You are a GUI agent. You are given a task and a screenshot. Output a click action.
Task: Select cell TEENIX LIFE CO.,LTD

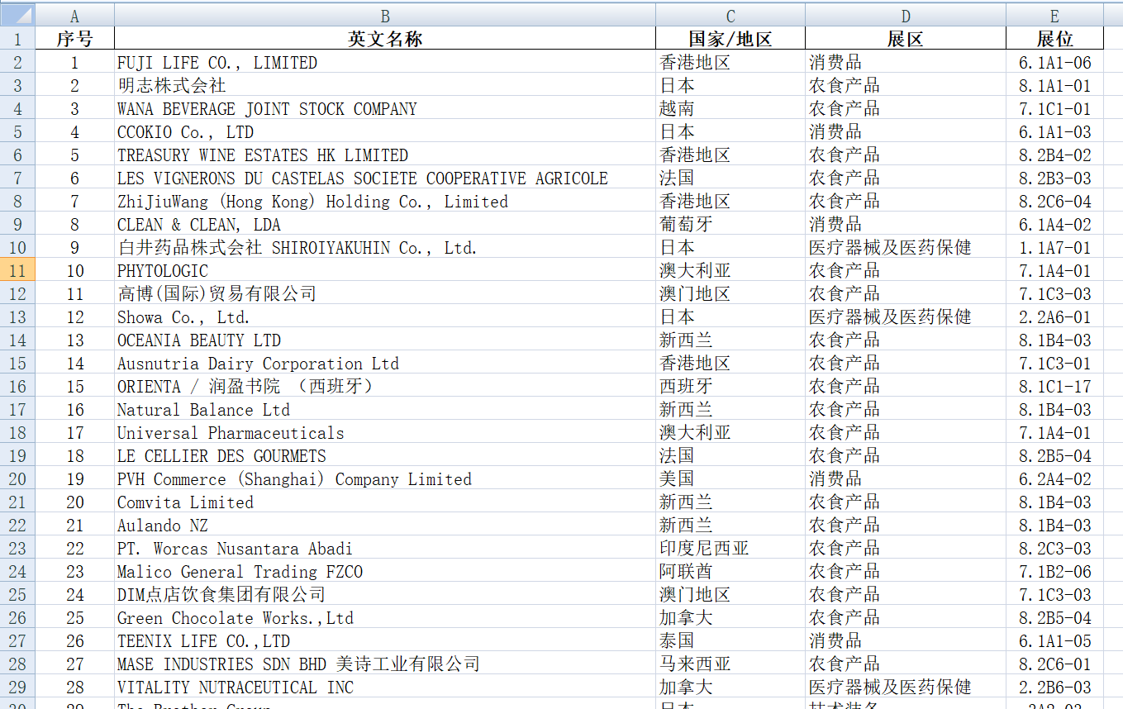click(385, 640)
